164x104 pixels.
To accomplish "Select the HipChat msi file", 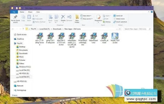I will coord(61,39).
